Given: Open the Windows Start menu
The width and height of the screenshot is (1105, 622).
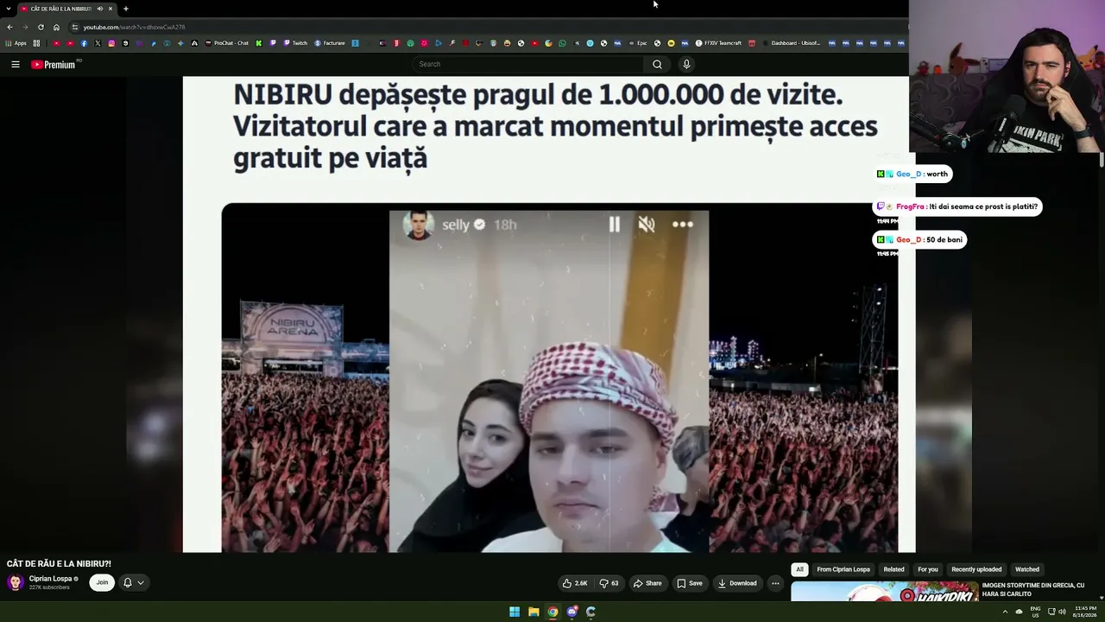Looking at the screenshot, I should pos(515,612).
